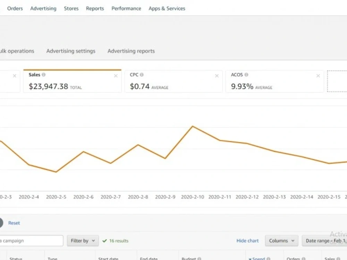Viewport: 347px width, 260px height.
Task: Switch to Advertising settings tab
Action: pos(71,51)
